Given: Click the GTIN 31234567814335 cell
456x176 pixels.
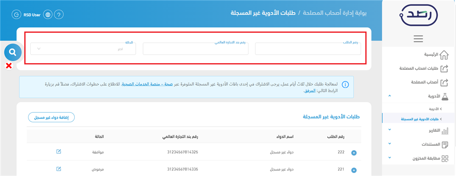Looking at the screenshot, I should coord(183,169).
